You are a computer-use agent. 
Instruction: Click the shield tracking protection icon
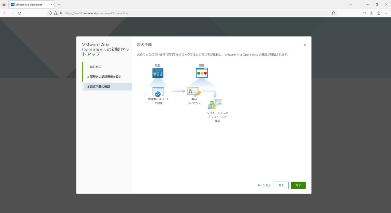point(50,13)
